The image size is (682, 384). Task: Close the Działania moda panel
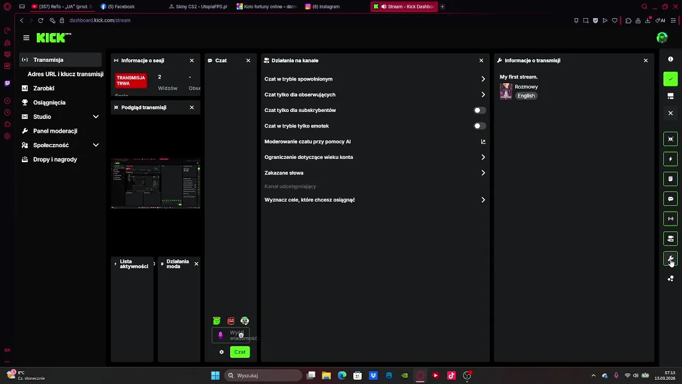pyautogui.click(x=196, y=263)
